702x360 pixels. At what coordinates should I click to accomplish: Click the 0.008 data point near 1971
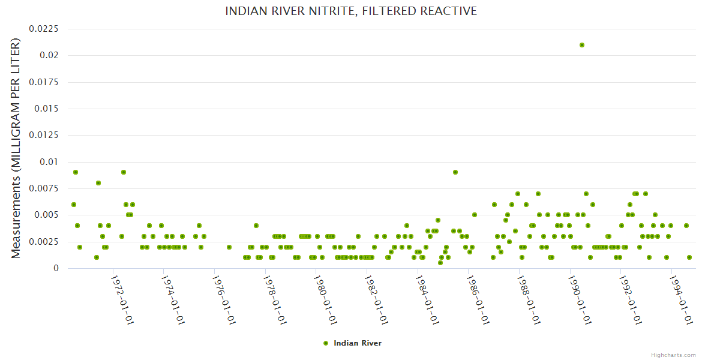tap(98, 183)
